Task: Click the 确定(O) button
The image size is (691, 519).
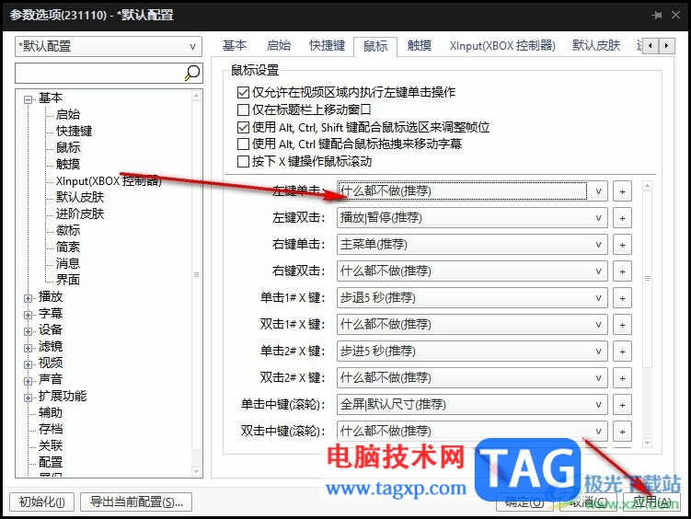Action: (524, 502)
